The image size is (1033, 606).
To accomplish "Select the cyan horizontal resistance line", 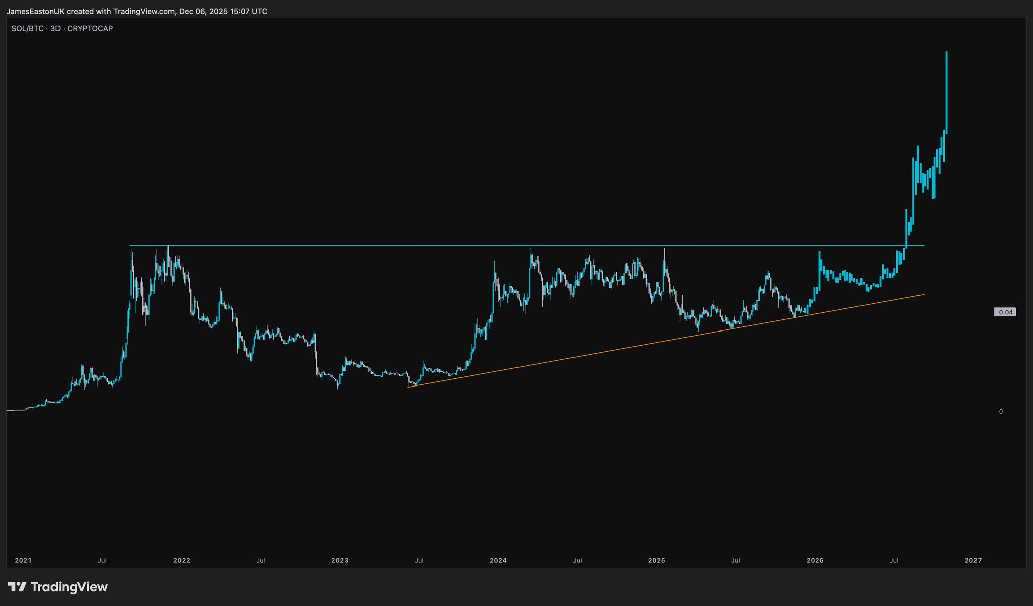I will coord(353,246).
